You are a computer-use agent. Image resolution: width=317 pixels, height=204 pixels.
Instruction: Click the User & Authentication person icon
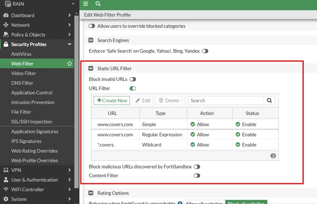(x=6, y=179)
